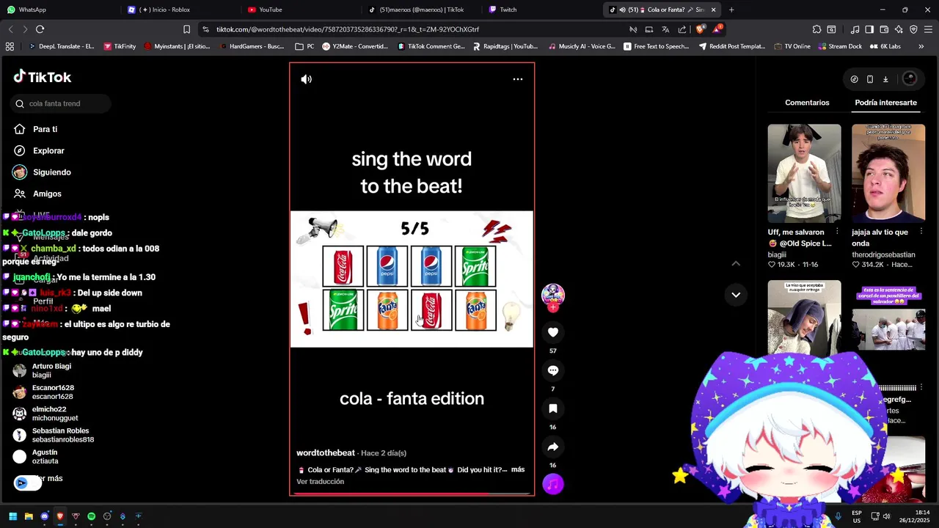Click the taskbar volume icon

(886, 516)
